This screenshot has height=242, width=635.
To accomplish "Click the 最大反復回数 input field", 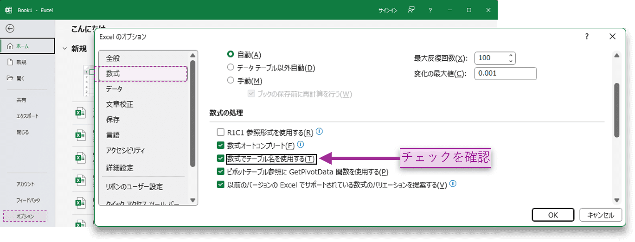I will 491,58.
